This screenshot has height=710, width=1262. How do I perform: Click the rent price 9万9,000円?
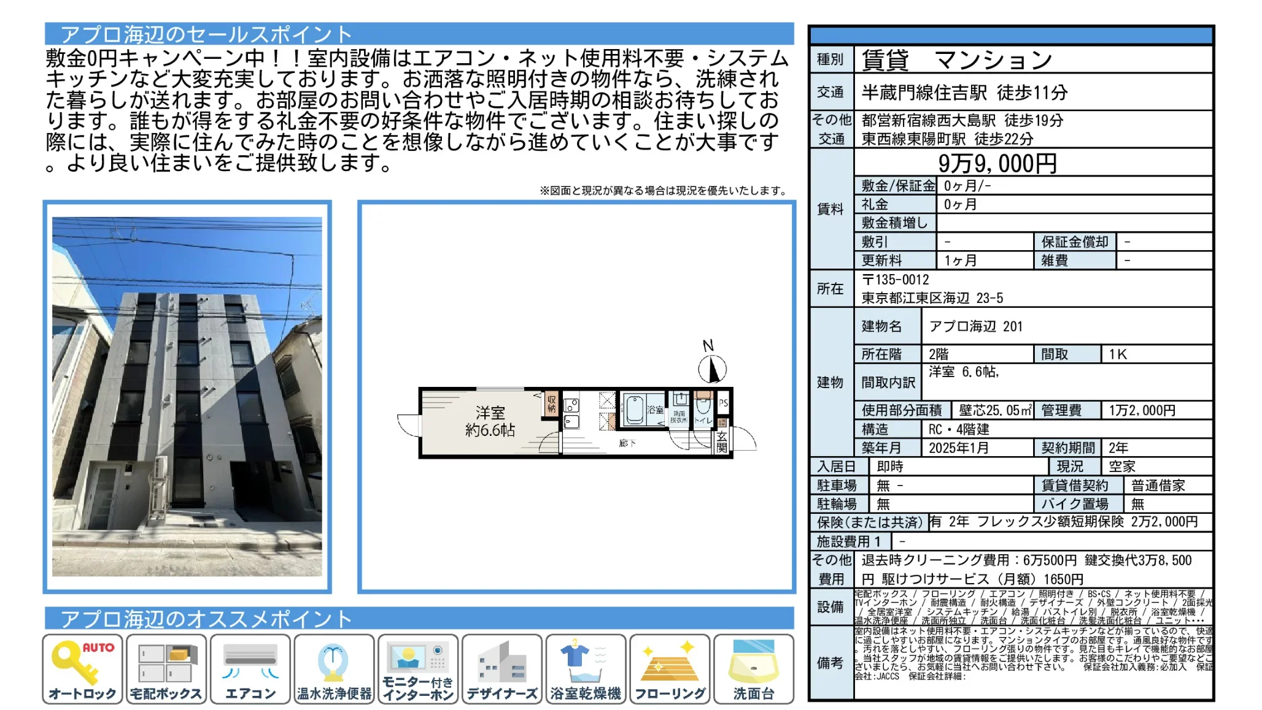pyautogui.click(x=997, y=163)
